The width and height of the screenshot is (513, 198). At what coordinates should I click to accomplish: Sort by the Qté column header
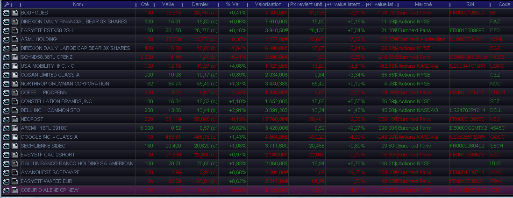point(145,5)
